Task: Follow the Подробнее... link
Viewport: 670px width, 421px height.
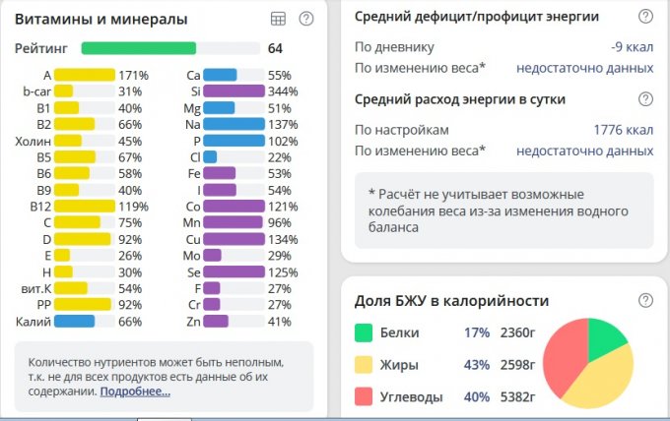Action: point(135,391)
